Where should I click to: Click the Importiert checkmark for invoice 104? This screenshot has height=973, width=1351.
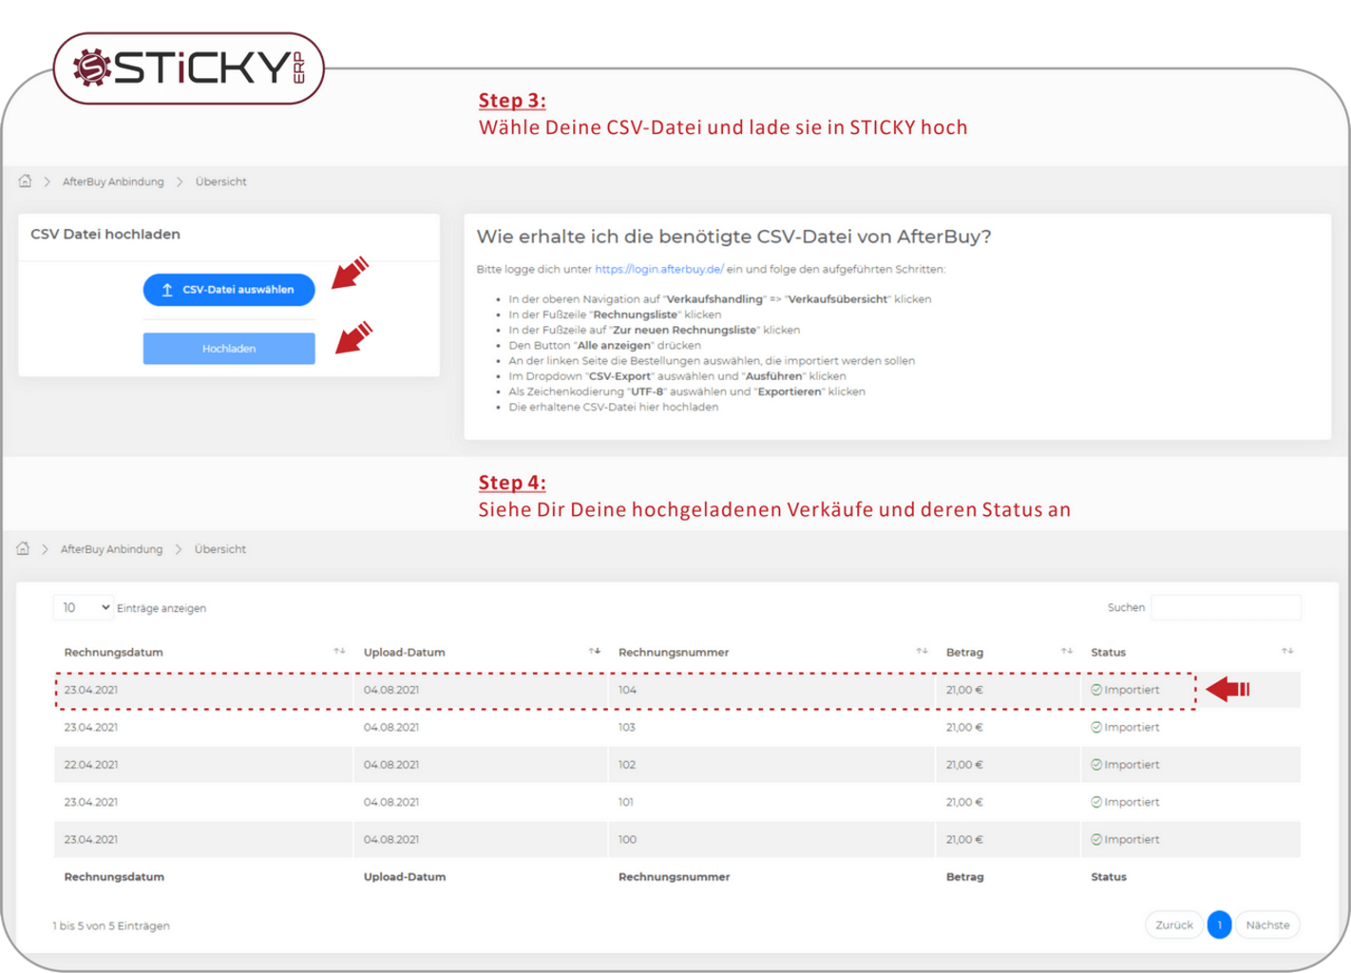click(x=1096, y=690)
